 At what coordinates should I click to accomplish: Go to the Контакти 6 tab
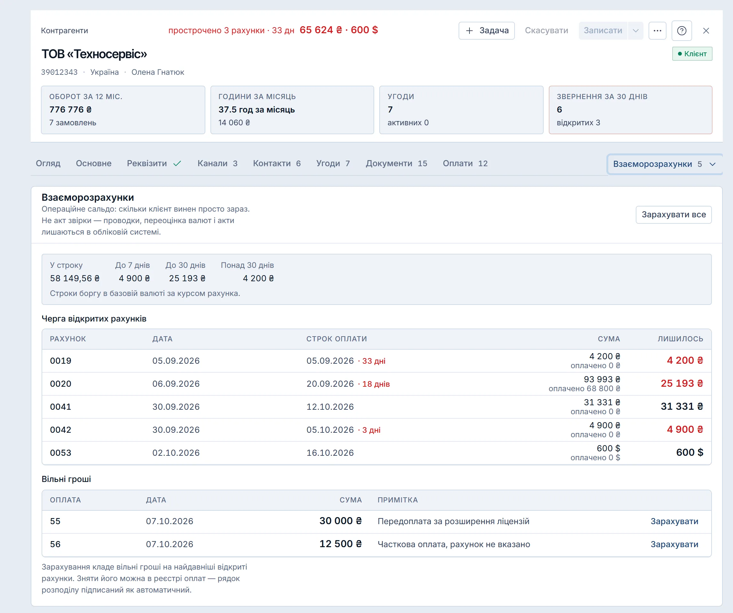click(277, 163)
